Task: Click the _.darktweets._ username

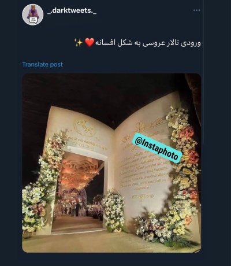Action: tap(72, 11)
